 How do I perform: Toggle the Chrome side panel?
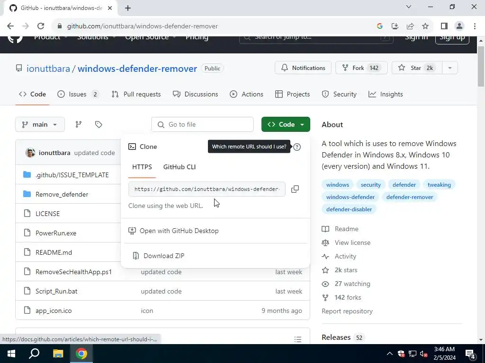coord(444,26)
